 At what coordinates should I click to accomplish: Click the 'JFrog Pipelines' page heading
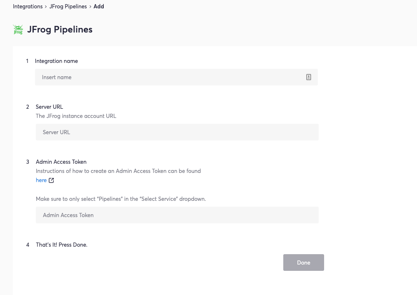tap(60, 30)
